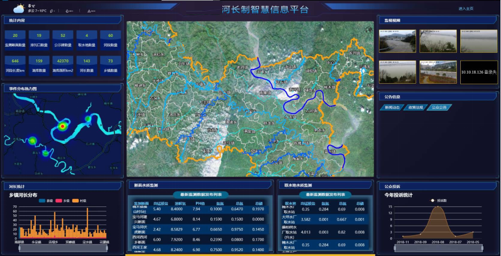501x256 pixels.
Task: Click the wind leaf icon beside temperature
Action: [x=52, y=10]
